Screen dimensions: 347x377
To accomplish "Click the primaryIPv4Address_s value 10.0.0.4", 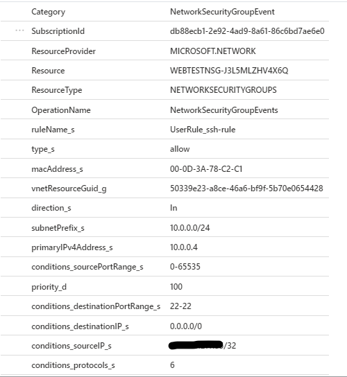I will tap(184, 247).
